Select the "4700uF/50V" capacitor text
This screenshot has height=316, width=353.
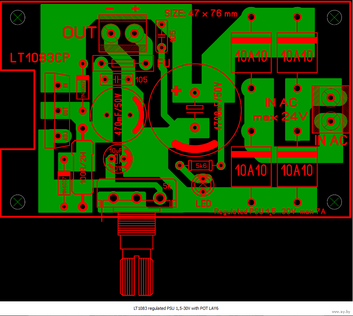click(x=218, y=106)
